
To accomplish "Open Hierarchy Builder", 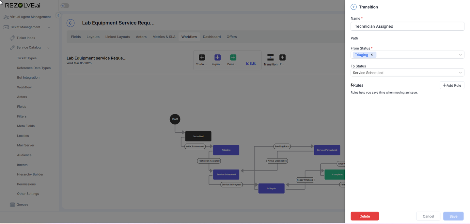I will coord(30,174).
